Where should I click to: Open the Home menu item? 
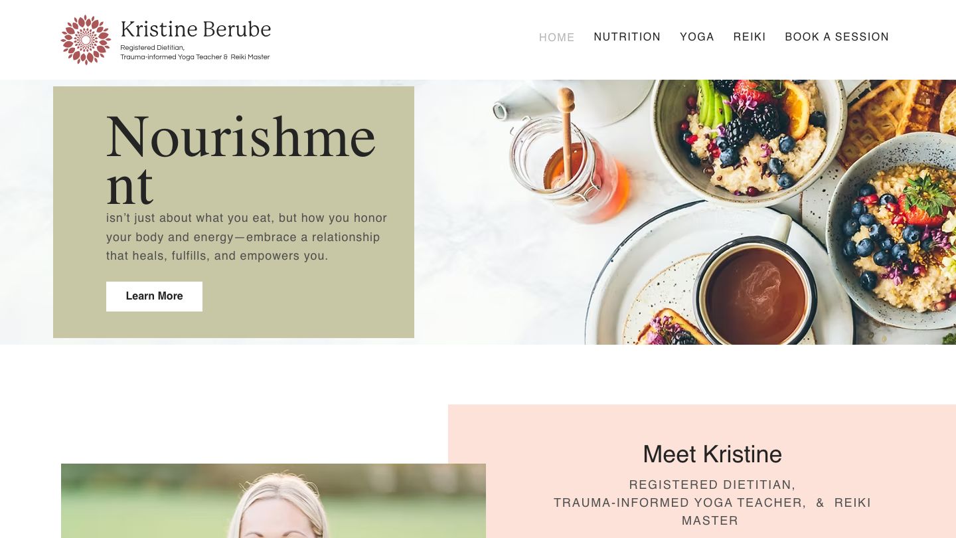[x=557, y=37]
